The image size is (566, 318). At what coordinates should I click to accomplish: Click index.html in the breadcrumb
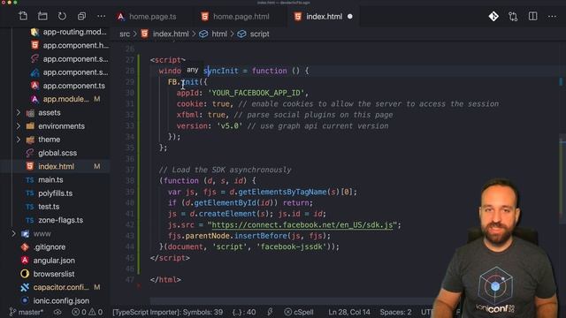pos(171,34)
